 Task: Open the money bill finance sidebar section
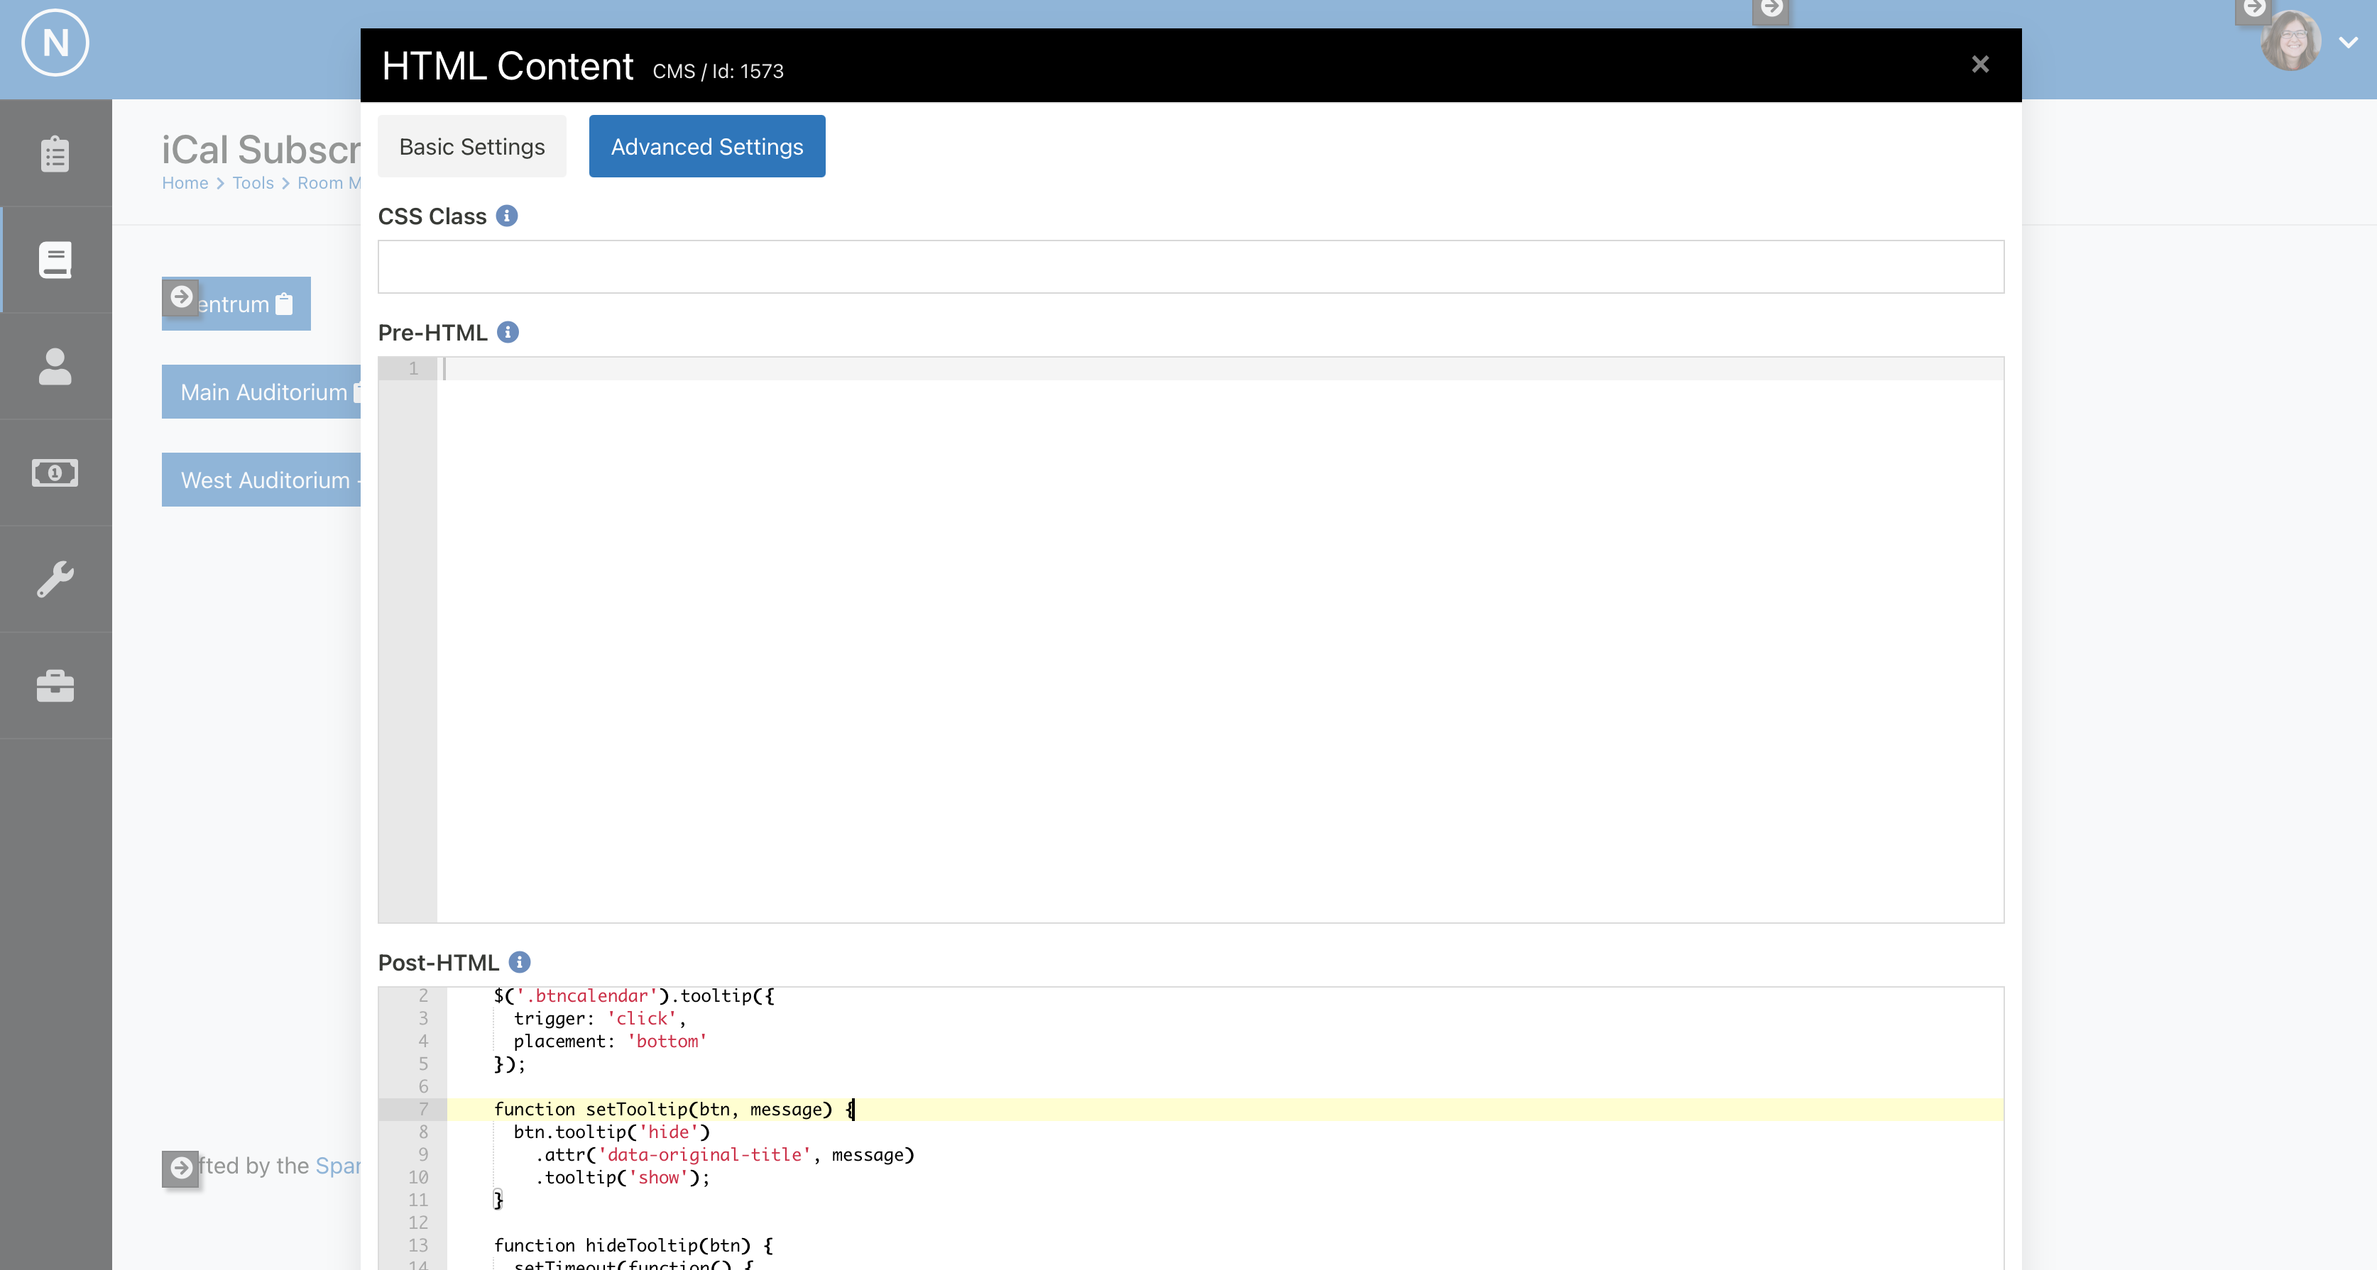(x=55, y=473)
